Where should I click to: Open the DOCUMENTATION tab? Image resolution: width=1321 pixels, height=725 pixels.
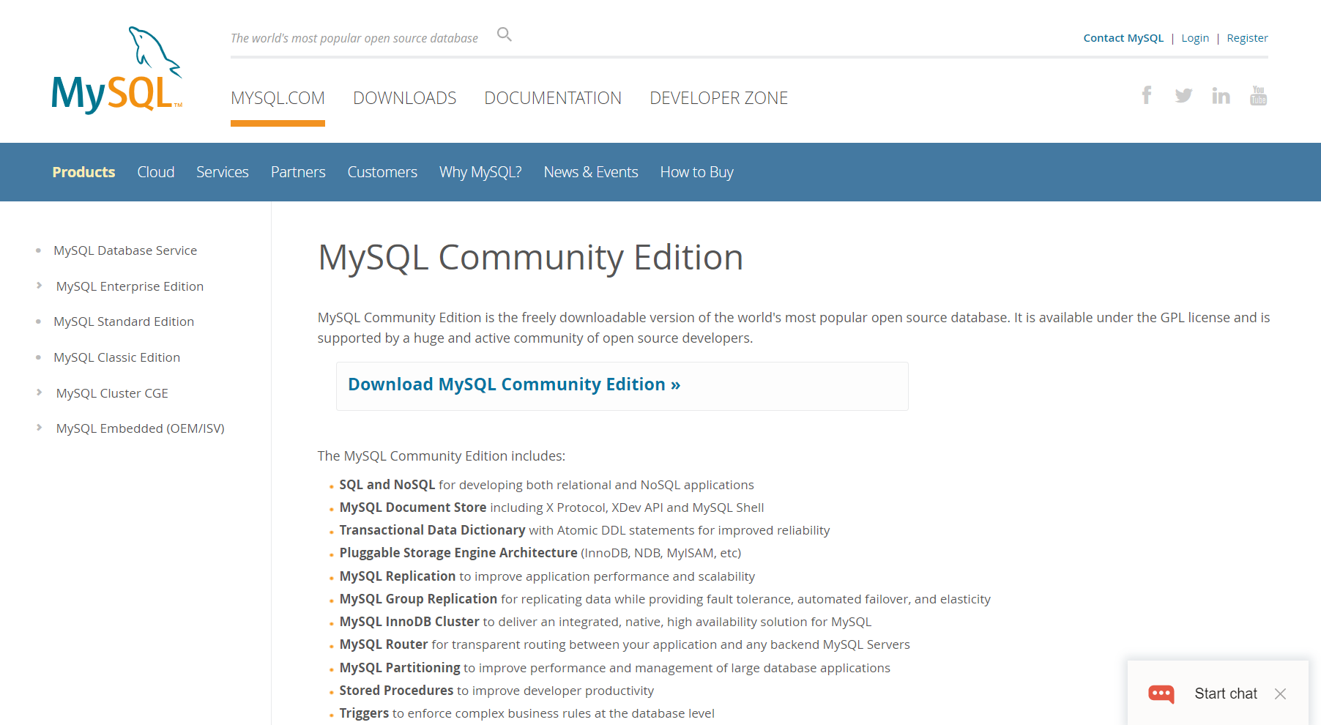[x=553, y=98]
